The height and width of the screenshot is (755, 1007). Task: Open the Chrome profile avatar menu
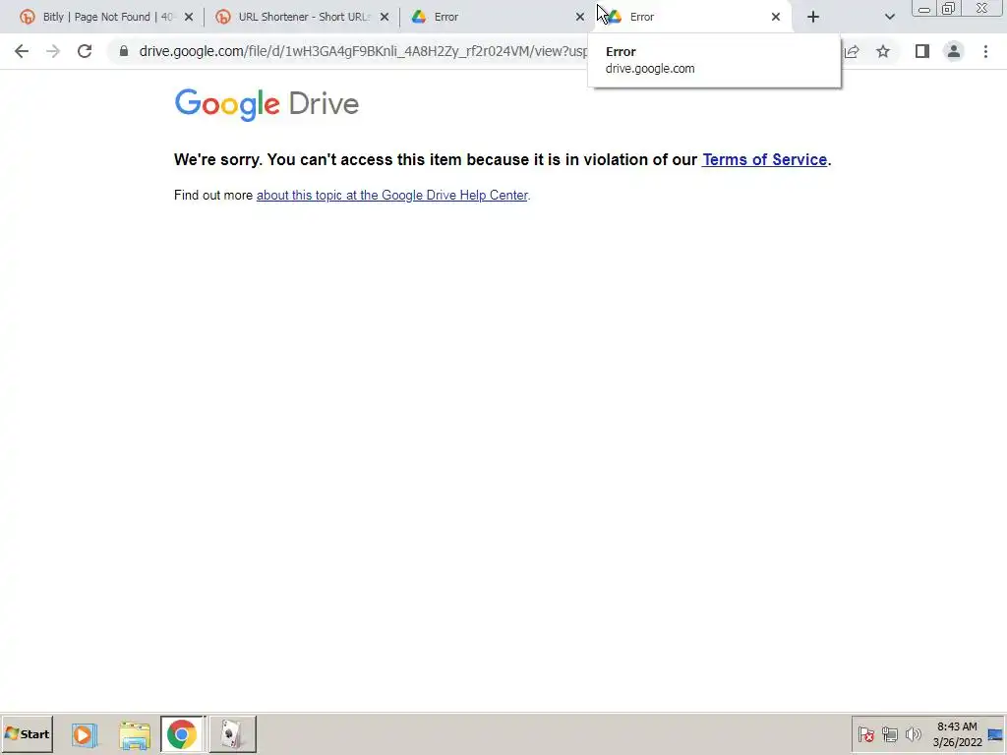954,51
